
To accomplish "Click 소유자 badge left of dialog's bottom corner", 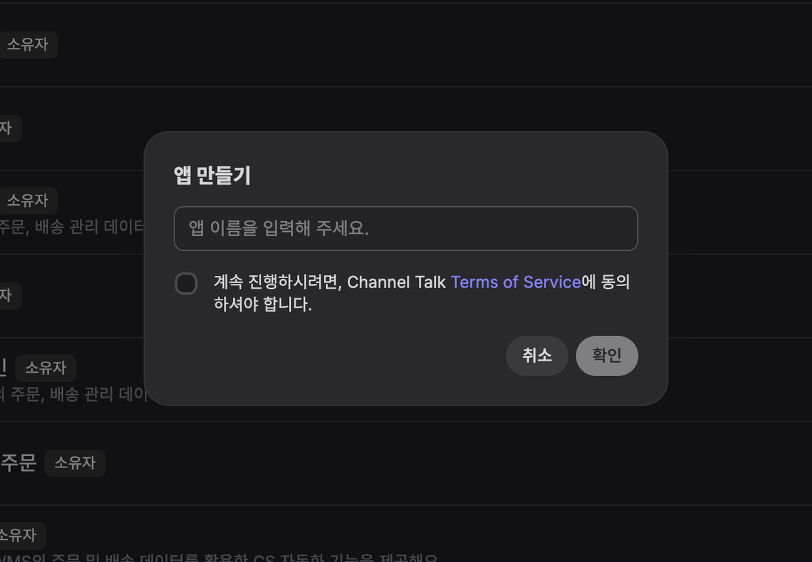I will (45, 368).
